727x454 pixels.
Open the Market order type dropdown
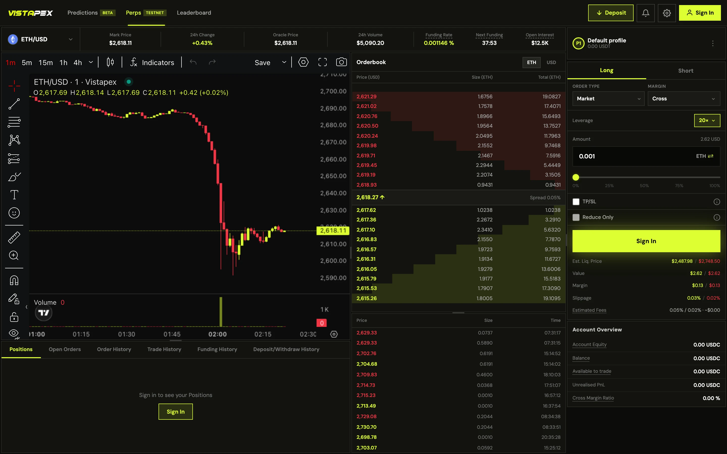(608, 99)
